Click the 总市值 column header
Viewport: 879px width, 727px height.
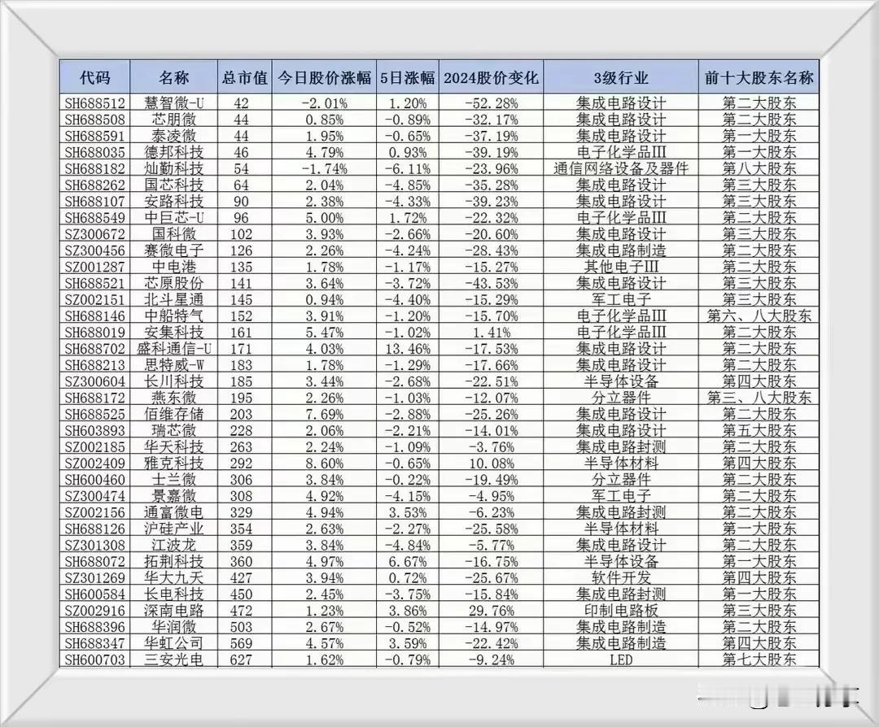(244, 77)
